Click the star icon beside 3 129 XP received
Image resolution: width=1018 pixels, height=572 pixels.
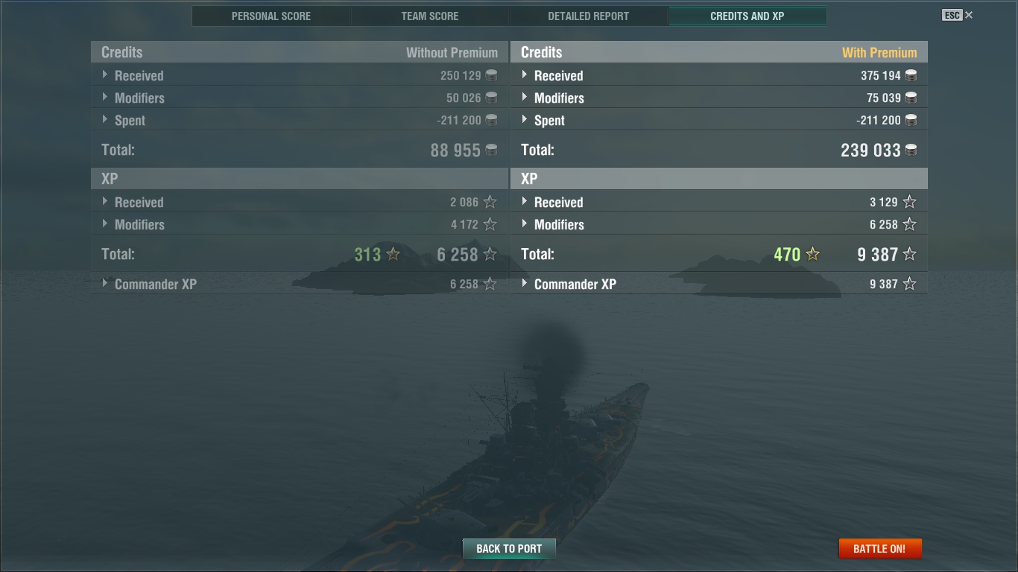(x=910, y=202)
